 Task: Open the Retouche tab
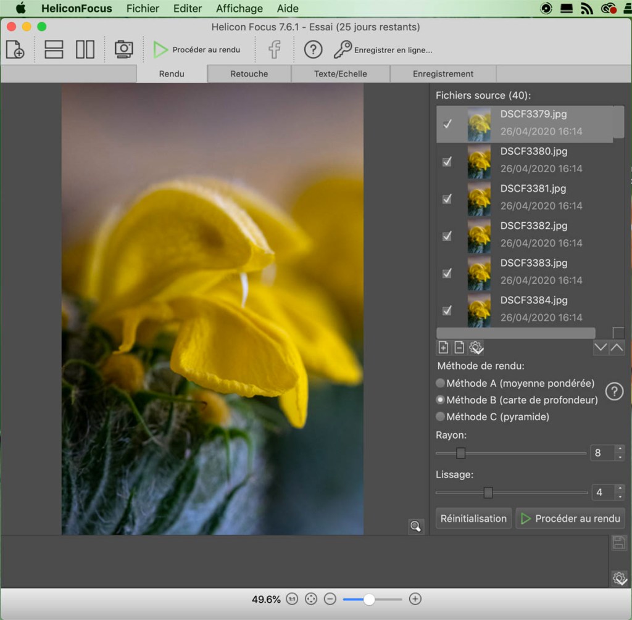[x=249, y=74]
